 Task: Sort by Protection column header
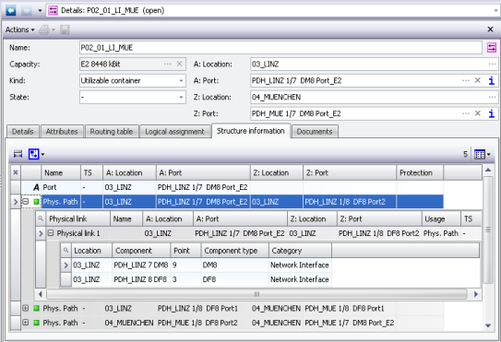420,172
